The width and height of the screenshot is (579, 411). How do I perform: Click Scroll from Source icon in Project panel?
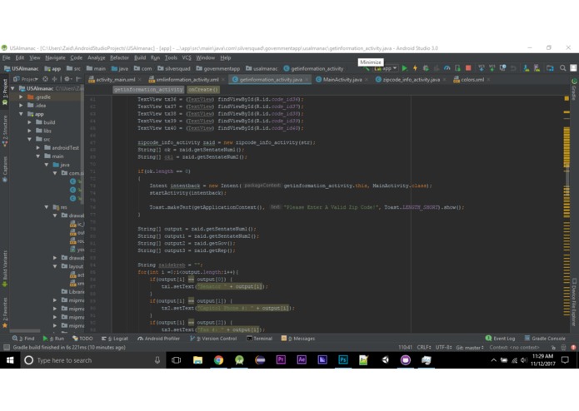[46, 79]
